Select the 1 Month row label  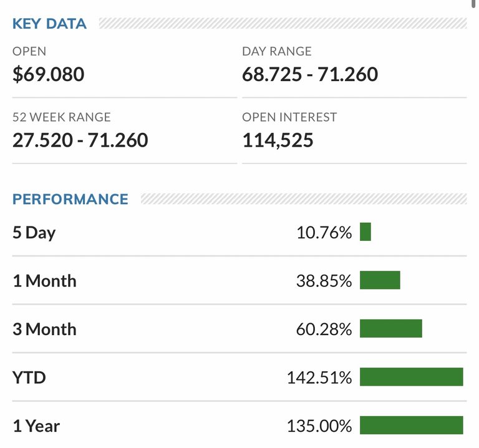tap(44, 281)
